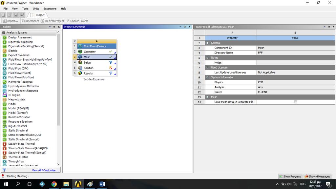
Task: Select the Magnetostatic icon
Action: [x=5, y=99]
